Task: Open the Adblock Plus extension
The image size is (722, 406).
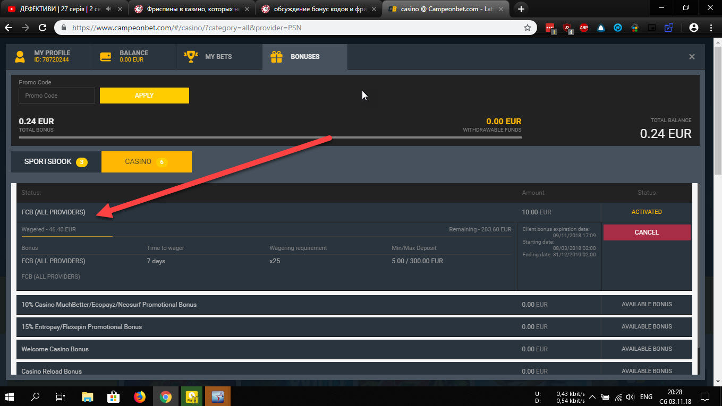Action: coord(584,28)
